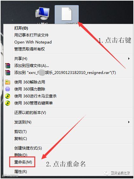Click the Computer desktop icon
The image size is (134, 179).
[x=42, y=14]
